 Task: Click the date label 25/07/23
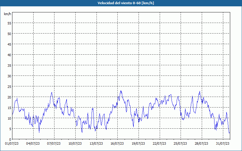coord(180,143)
